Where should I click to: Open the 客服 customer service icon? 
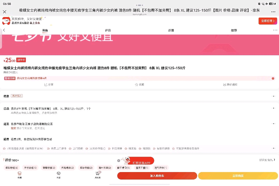pos(59,175)
